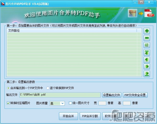Move selected file to the top

pyautogui.click(x=147, y=52)
